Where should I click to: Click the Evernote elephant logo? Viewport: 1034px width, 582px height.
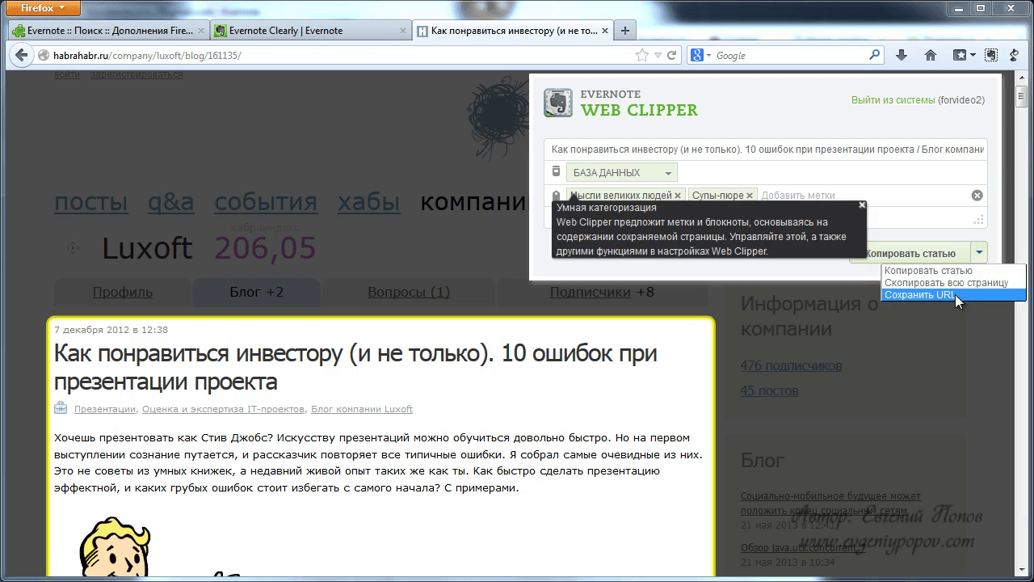[x=557, y=103]
